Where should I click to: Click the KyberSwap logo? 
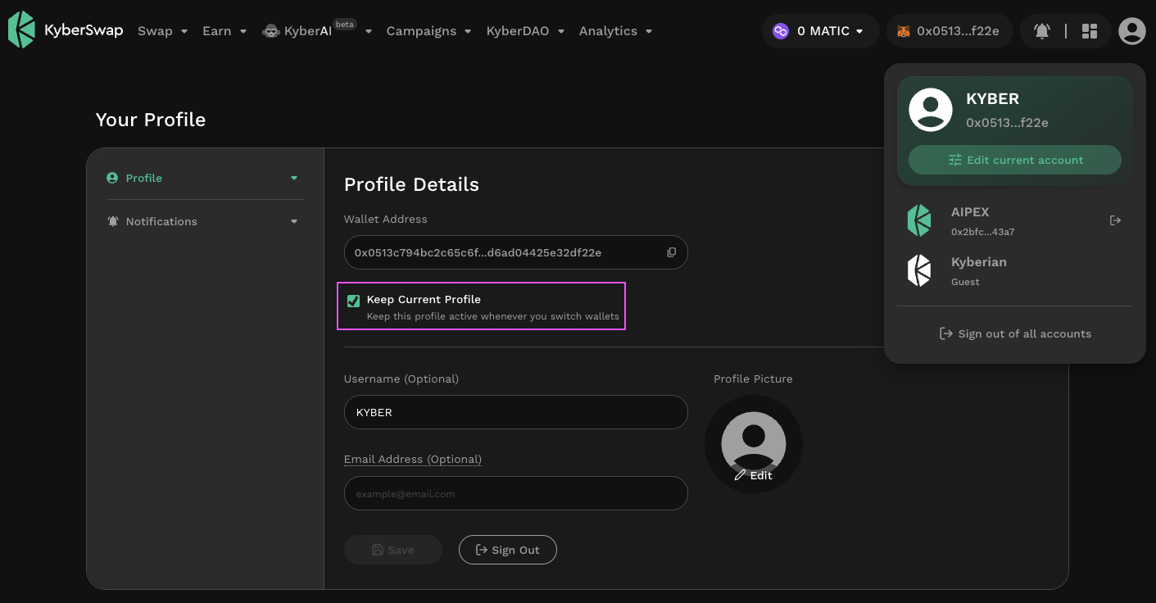coord(66,30)
